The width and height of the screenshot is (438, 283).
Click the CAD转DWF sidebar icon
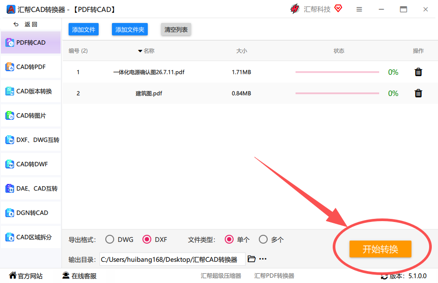[10, 164]
